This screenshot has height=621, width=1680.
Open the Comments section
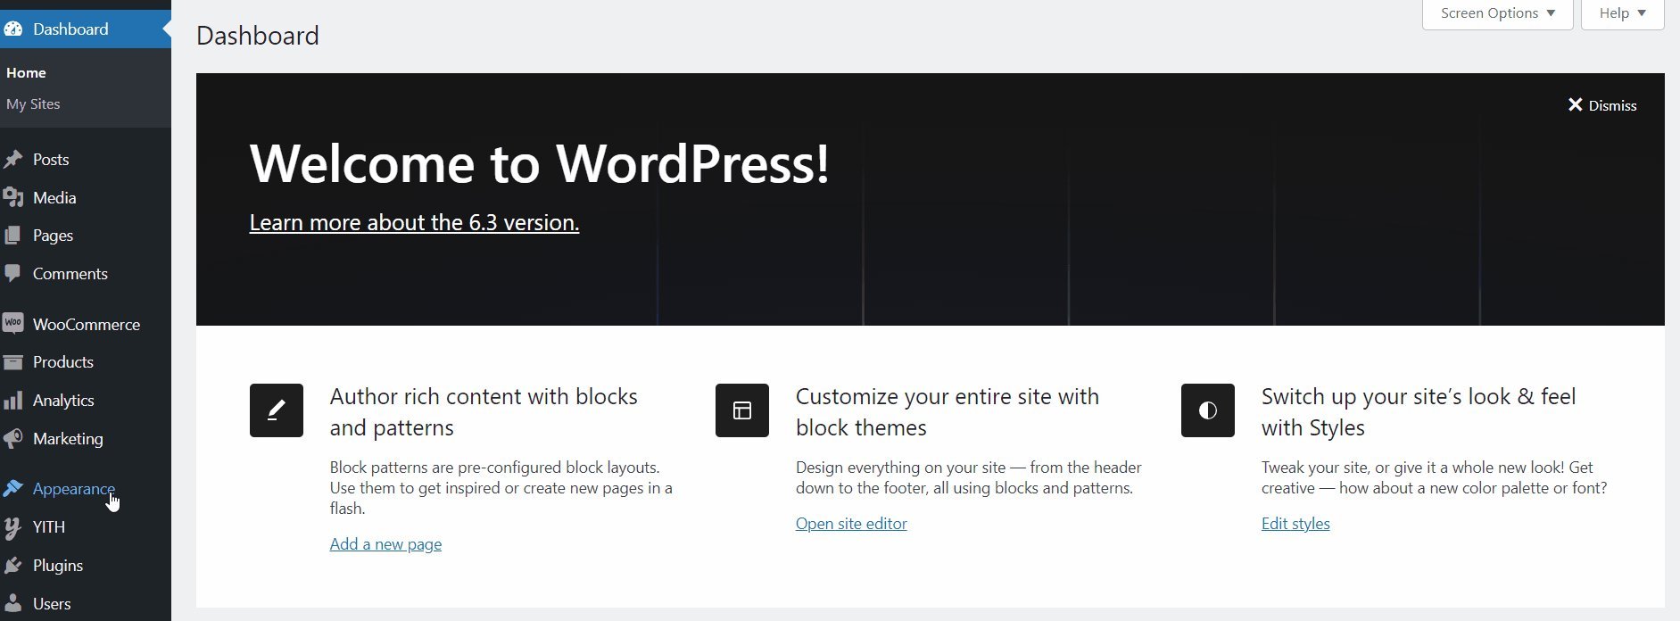coord(86,274)
